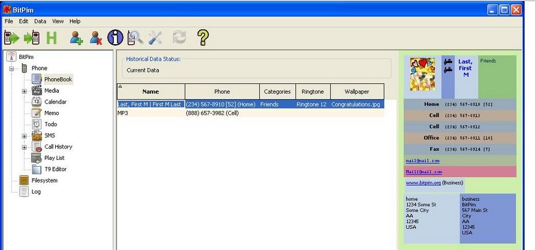The height and width of the screenshot is (250, 535).
Task: Click the business address block in preview
Action: tap(488, 218)
